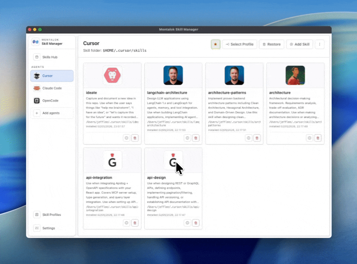Screen dimensions: 357x264
Task: Click the OpenCode agent icon
Action: point(37,100)
